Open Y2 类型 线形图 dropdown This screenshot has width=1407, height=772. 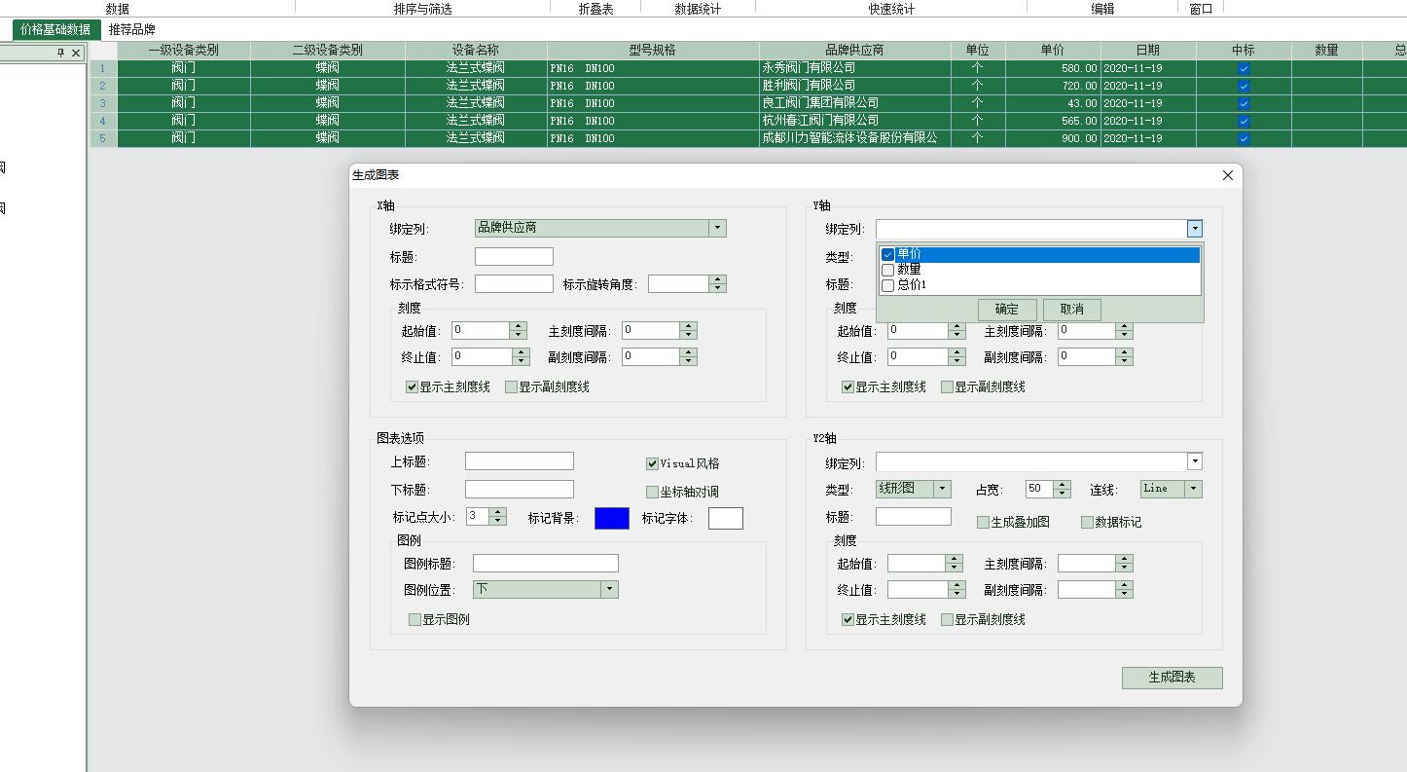[942, 489]
